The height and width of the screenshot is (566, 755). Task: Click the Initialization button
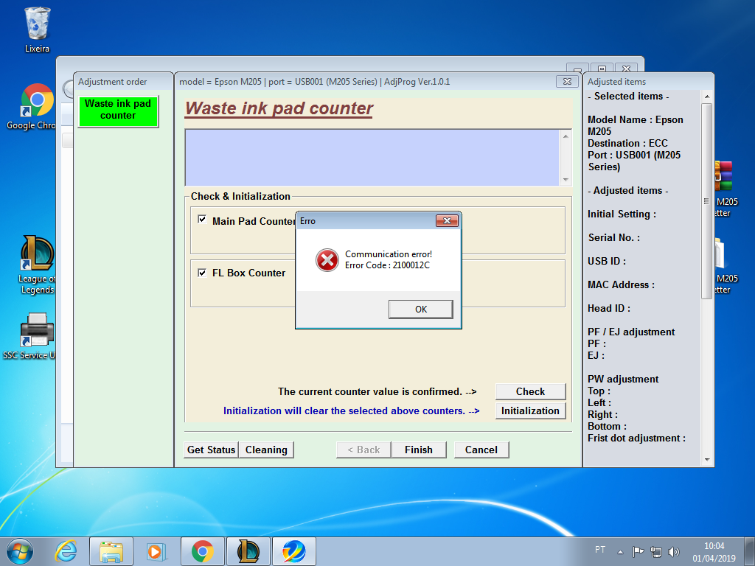530,411
